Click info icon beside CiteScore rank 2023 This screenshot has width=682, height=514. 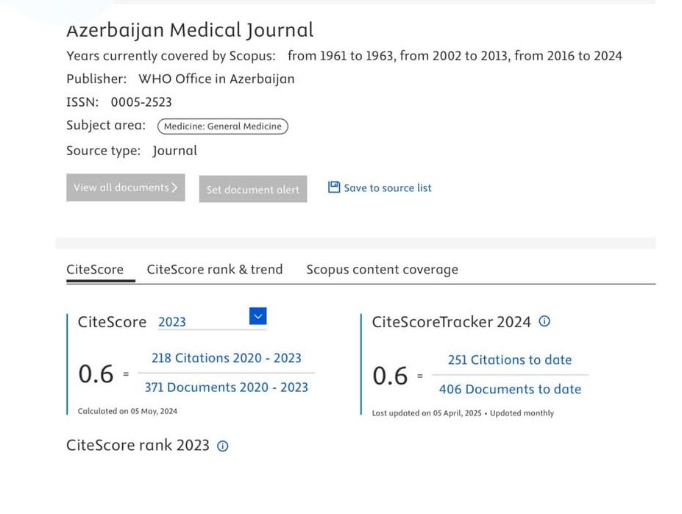coord(223,446)
